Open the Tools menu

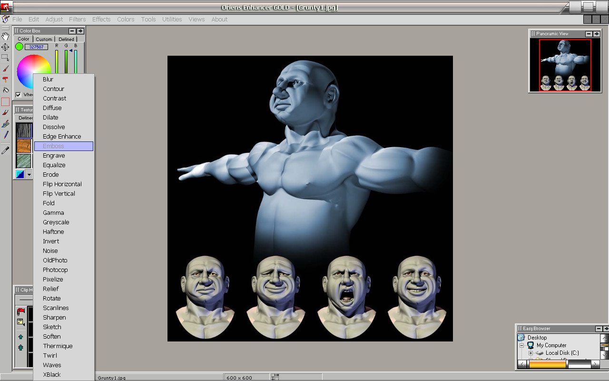148,20
